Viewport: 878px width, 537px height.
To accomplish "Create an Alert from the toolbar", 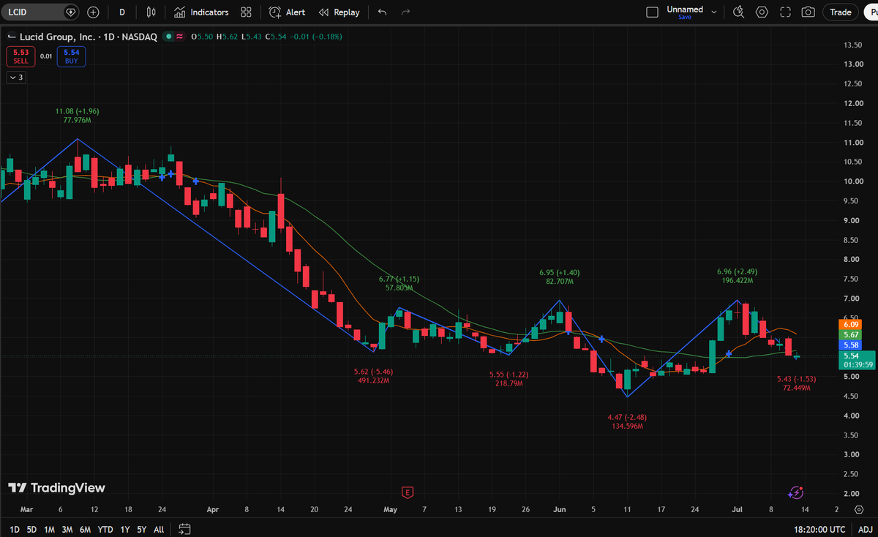I will 287,12.
